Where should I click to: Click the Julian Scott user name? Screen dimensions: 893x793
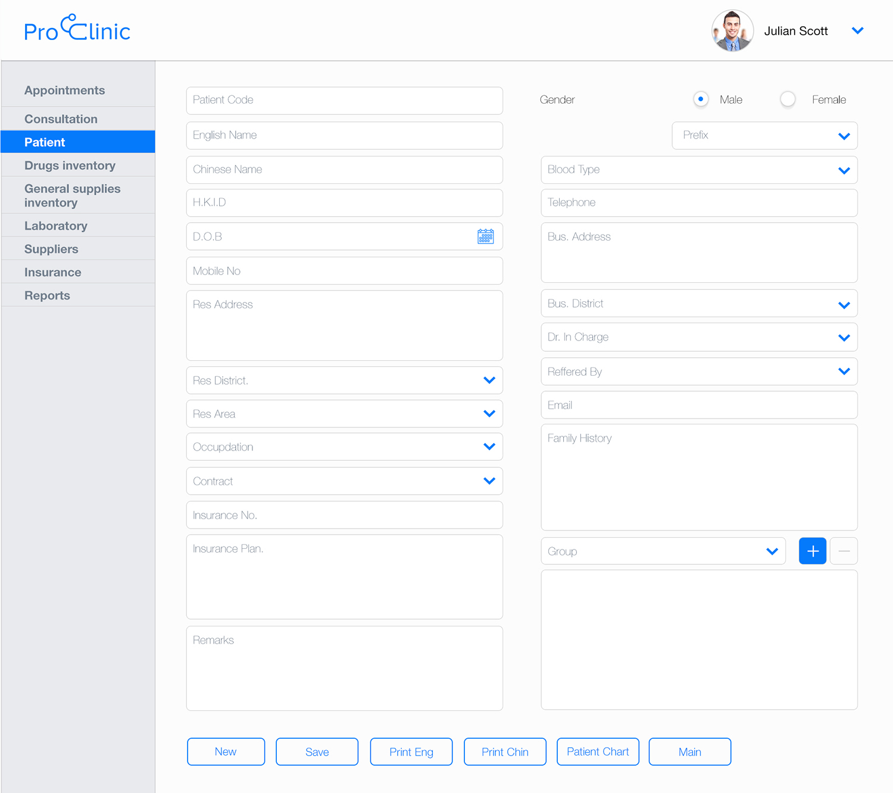tap(796, 31)
